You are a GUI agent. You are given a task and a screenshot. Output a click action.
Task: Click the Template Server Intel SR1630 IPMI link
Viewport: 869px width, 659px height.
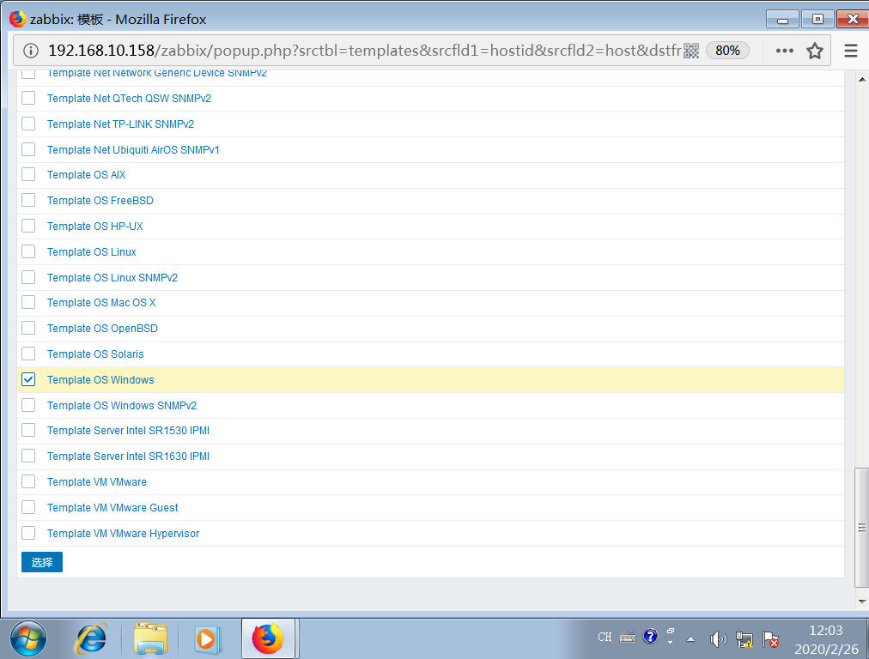[128, 456]
